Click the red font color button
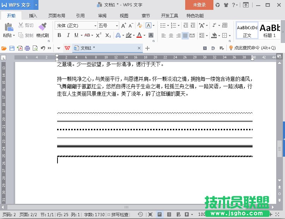This screenshot has width=285, height=219. [x=139, y=35]
